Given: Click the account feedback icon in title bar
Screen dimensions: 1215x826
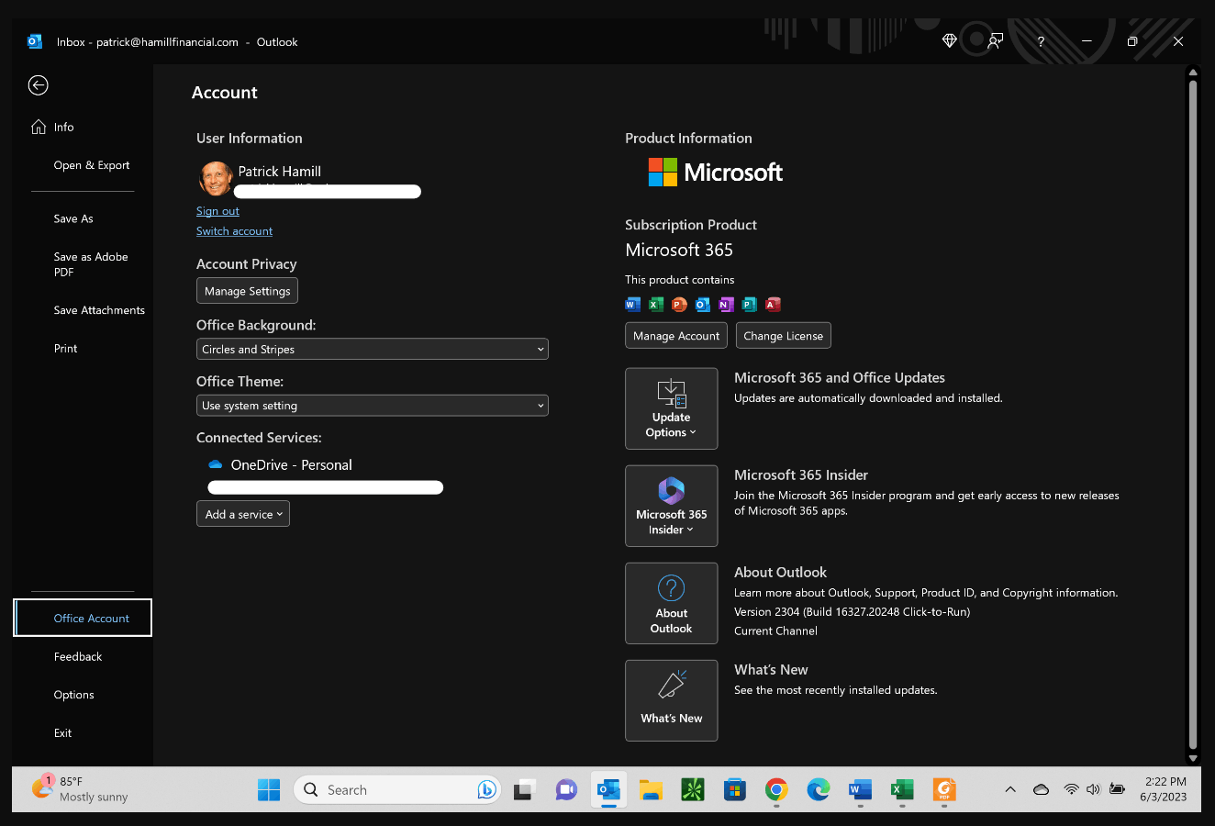Looking at the screenshot, I should point(995,41).
